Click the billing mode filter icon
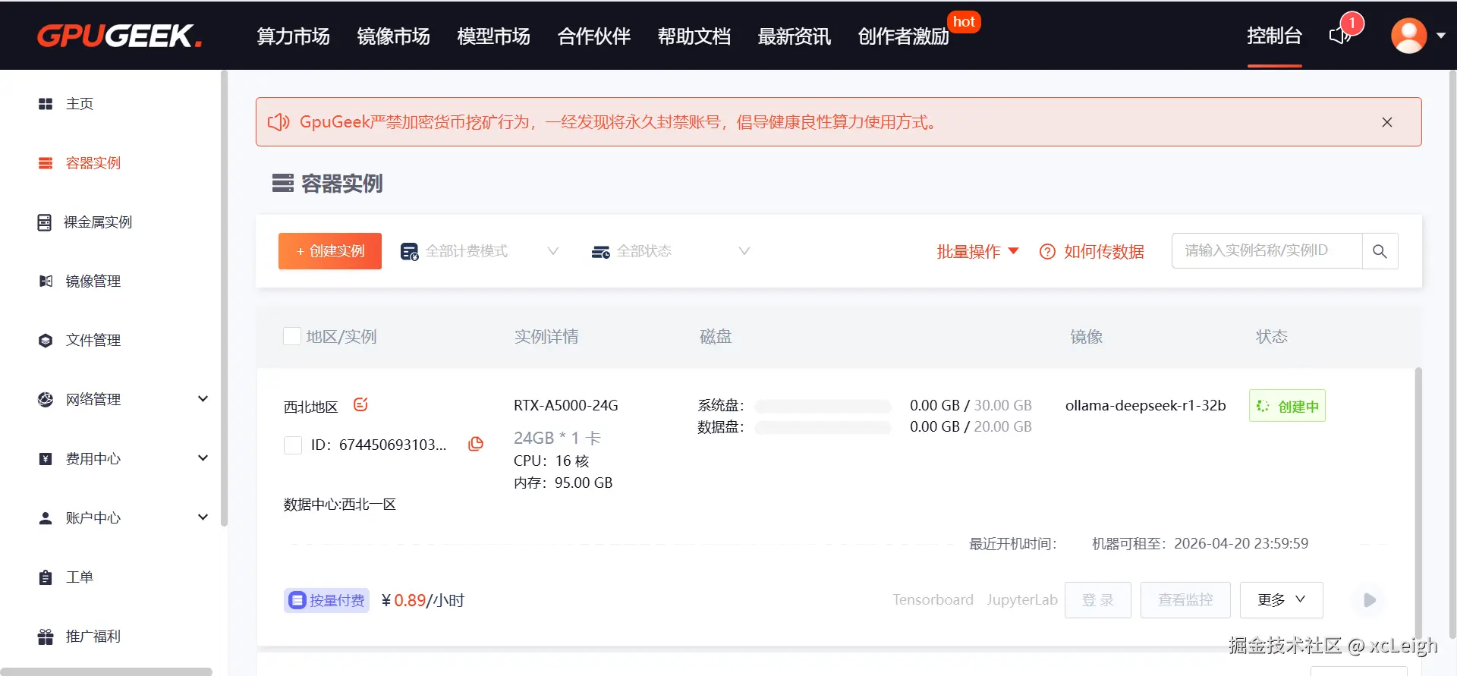1457x676 pixels. [x=409, y=252]
